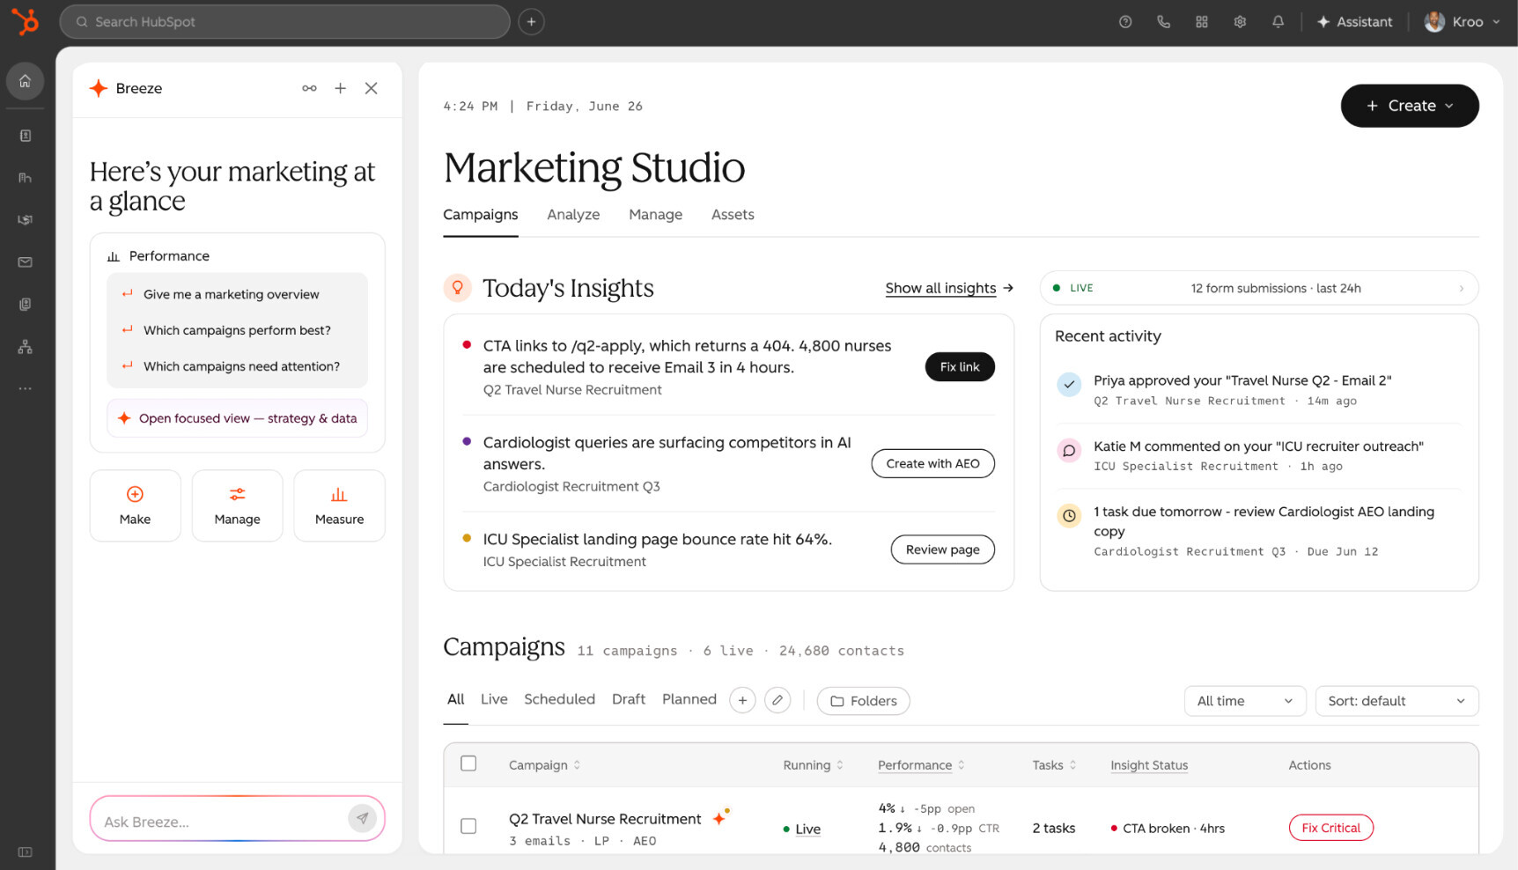Open the All time date filter dropdown
Image resolution: width=1518 pixels, height=870 pixels.
point(1244,701)
